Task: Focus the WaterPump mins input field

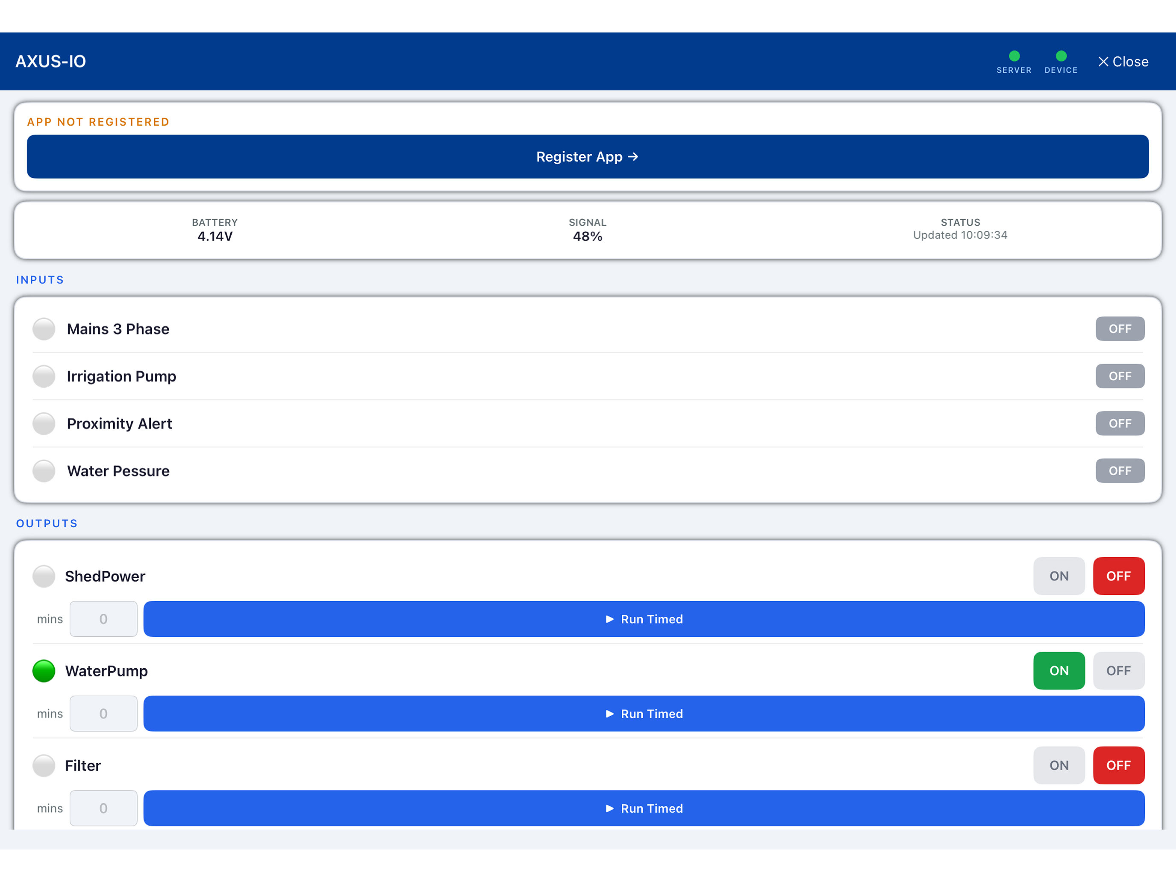Action: click(x=103, y=714)
